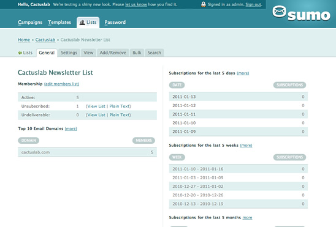Image resolution: width=336 pixels, height=227 pixels.
Task: Open the Templates section
Action: click(x=59, y=22)
